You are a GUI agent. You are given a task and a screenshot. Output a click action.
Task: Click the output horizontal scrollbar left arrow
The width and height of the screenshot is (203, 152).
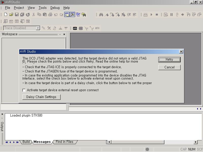pos(109,142)
